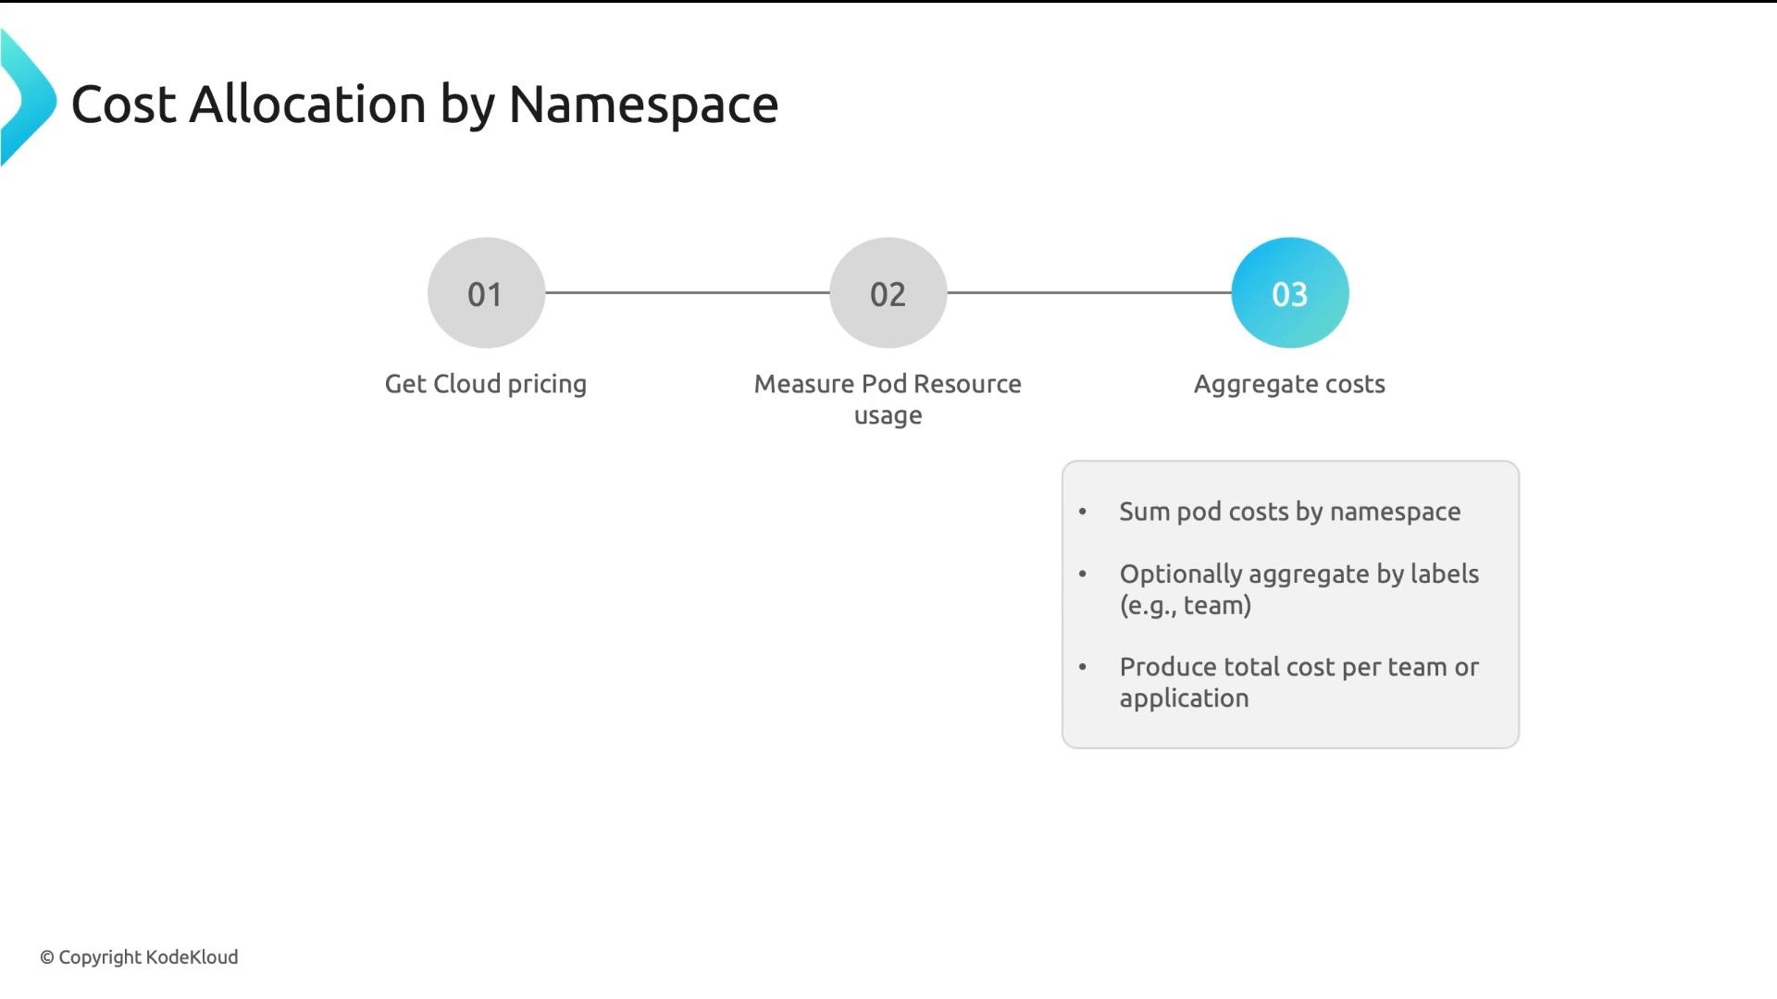Click "Sum pod costs by namespace" bullet

(1289, 512)
